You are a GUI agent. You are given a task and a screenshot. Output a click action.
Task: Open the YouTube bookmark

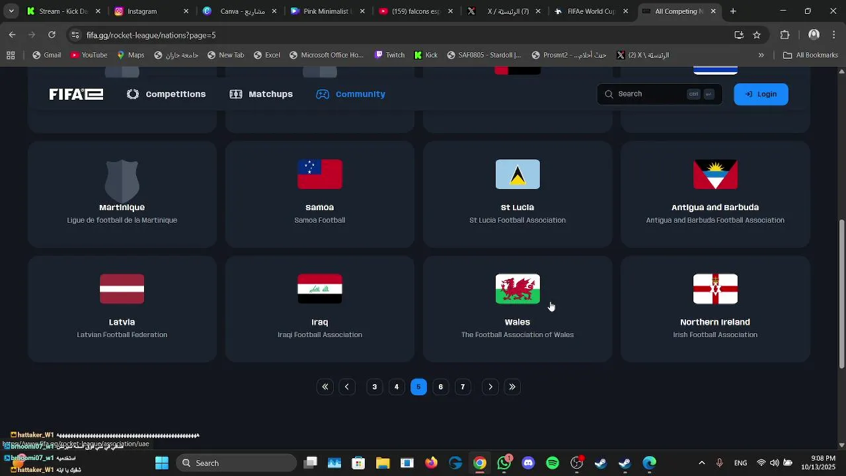point(89,56)
